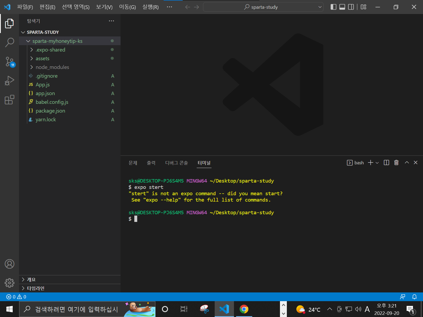Expand the .expo-shared folder

(70, 50)
